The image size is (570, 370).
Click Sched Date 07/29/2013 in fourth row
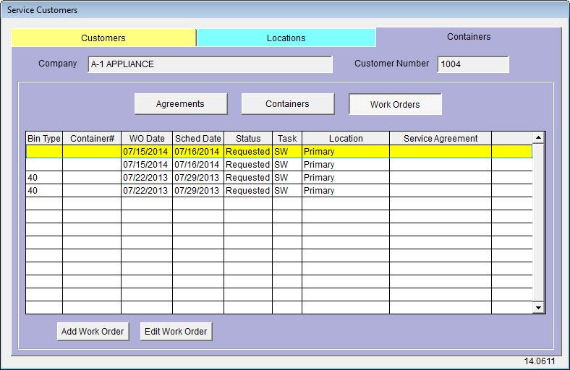tap(197, 191)
